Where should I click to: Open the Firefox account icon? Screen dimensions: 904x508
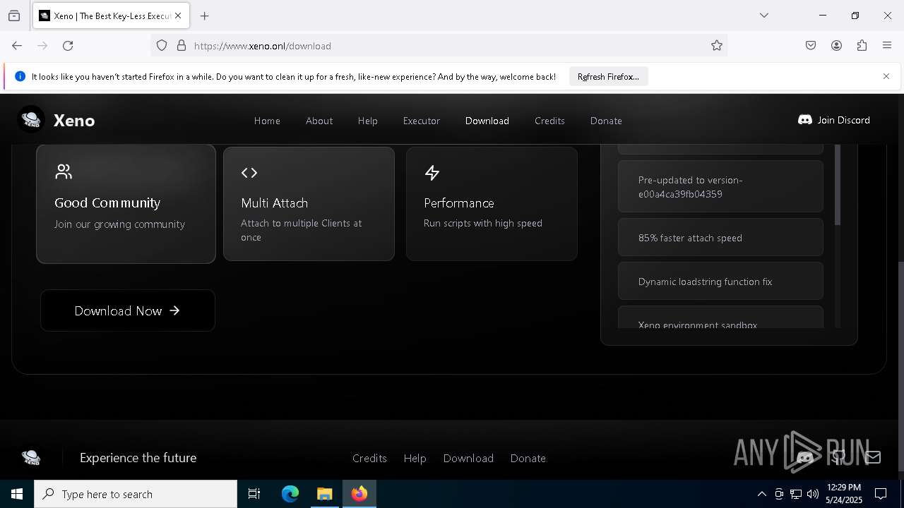coord(836,46)
